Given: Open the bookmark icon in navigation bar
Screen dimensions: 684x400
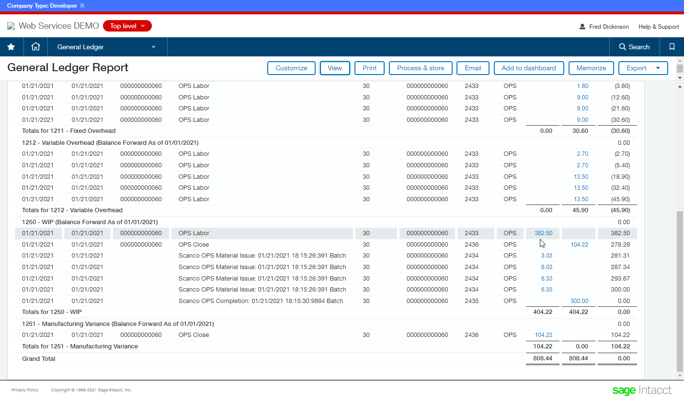Looking at the screenshot, I should tap(672, 47).
